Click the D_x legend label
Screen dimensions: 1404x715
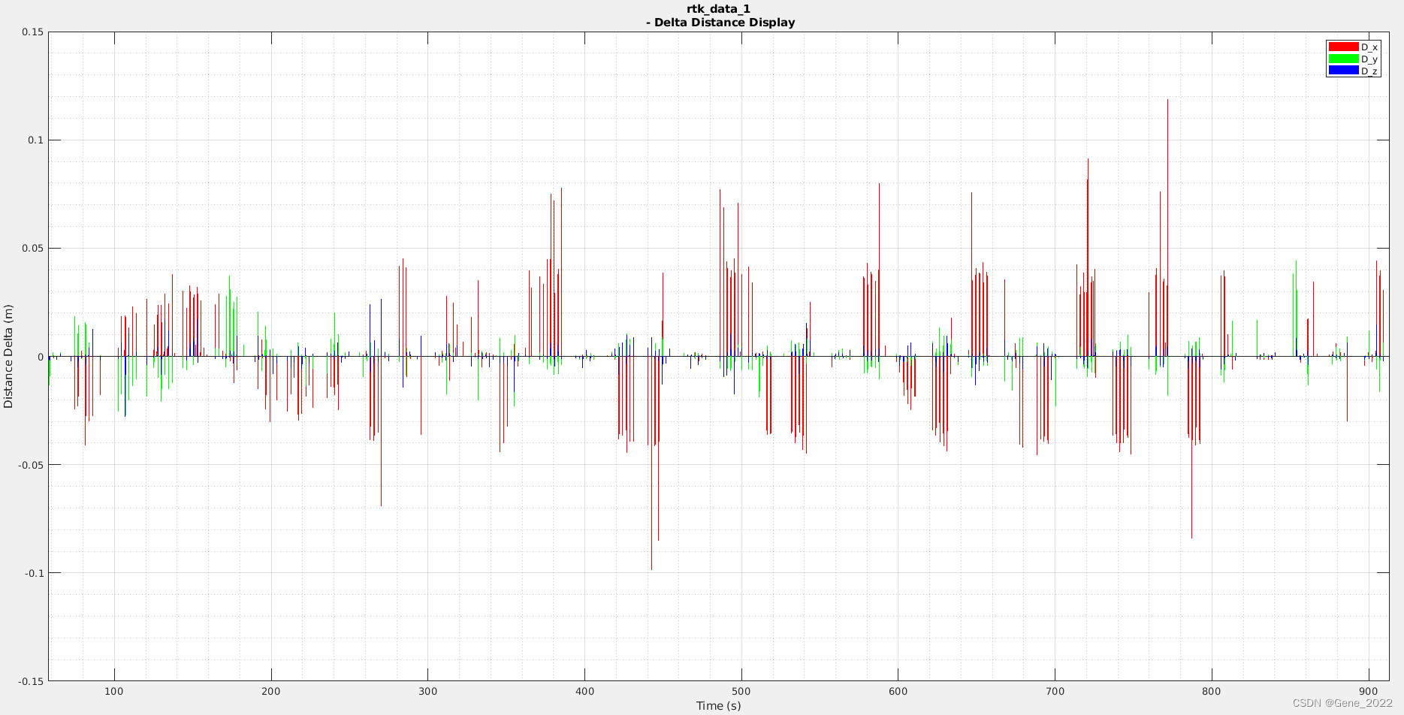click(x=1369, y=47)
